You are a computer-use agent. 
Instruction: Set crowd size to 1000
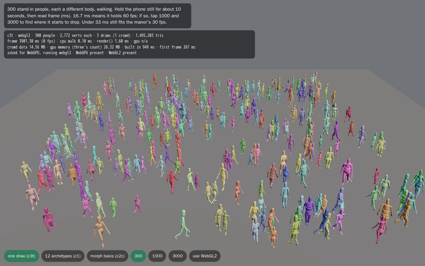click(157, 256)
